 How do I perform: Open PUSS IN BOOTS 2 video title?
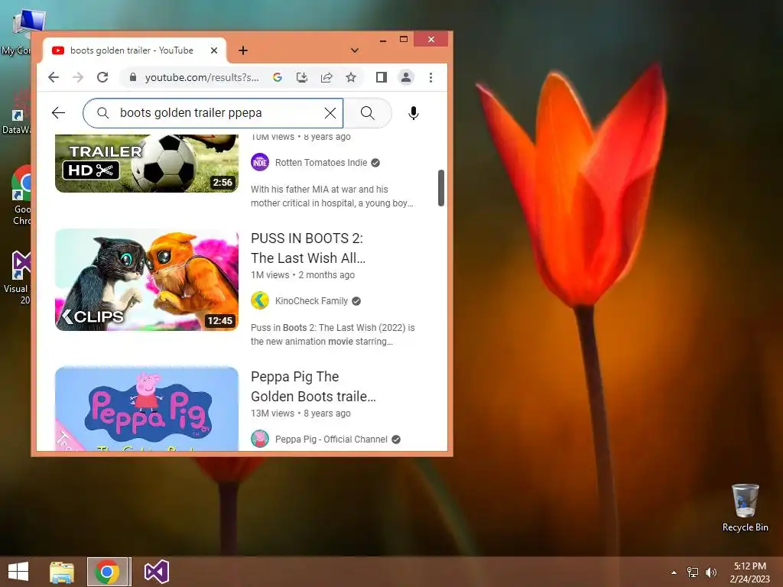coord(308,248)
